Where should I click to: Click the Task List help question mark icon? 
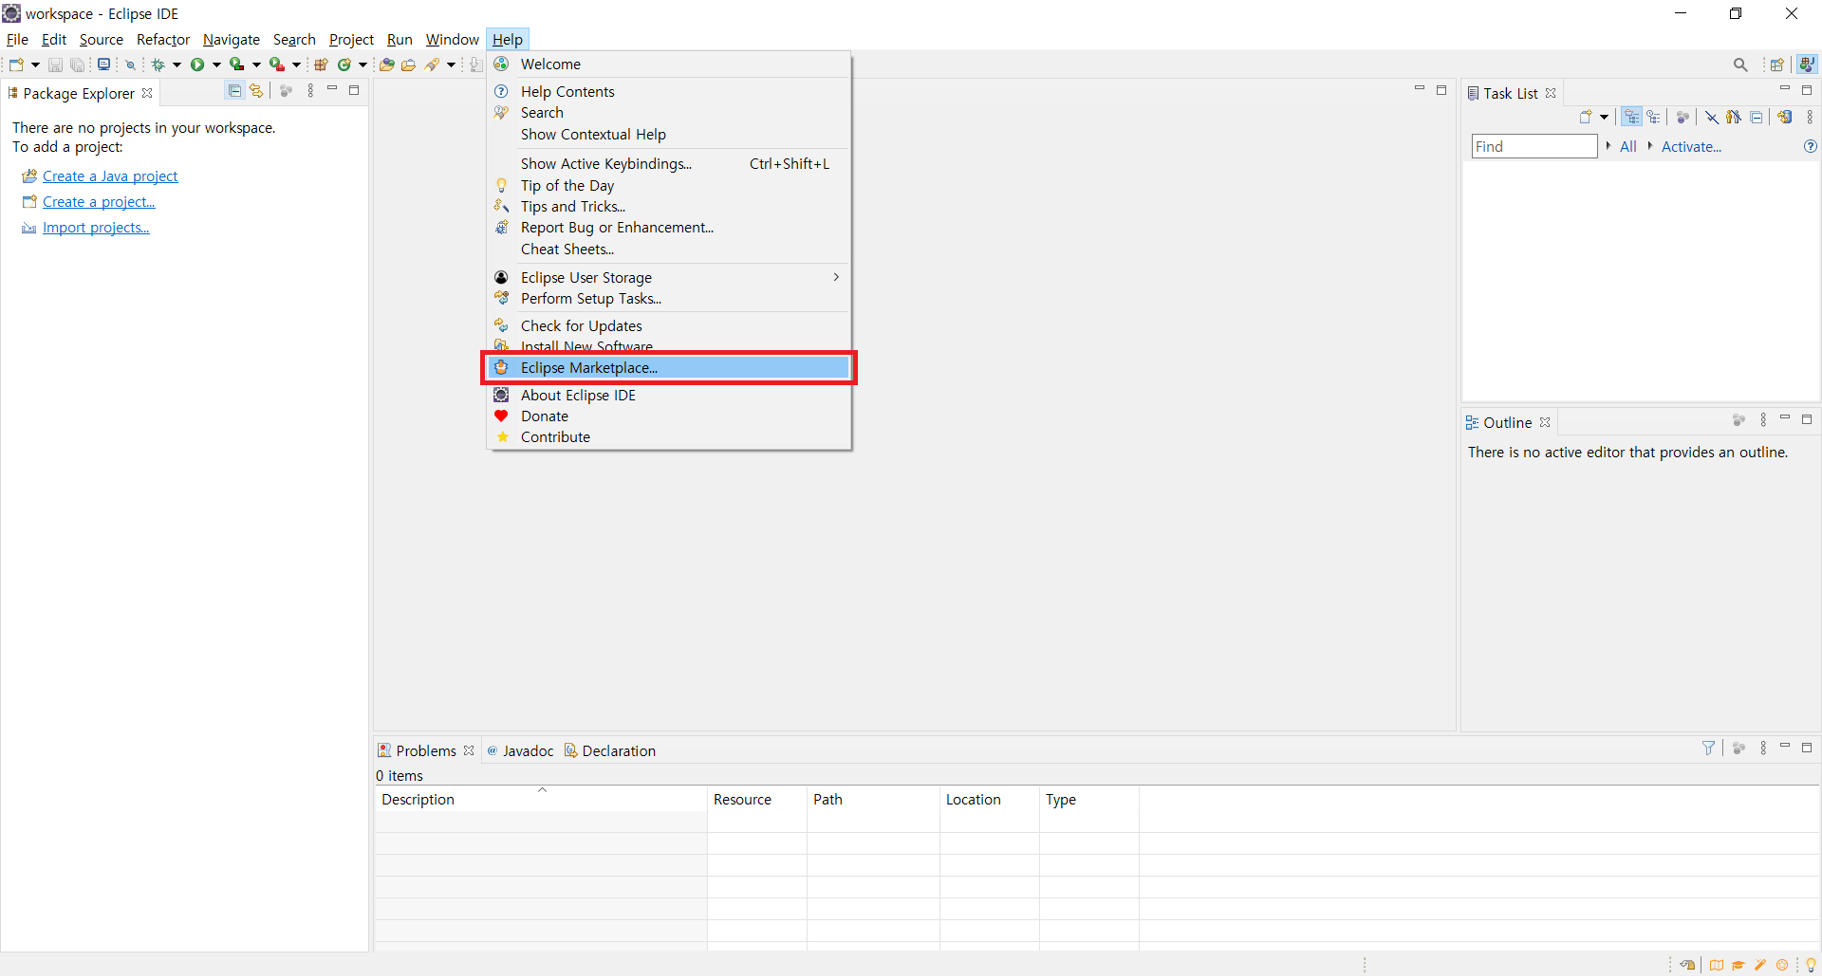[1810, 146]
